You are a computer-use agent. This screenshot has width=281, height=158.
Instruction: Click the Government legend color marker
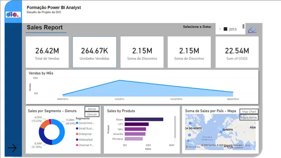pos(77,123)
